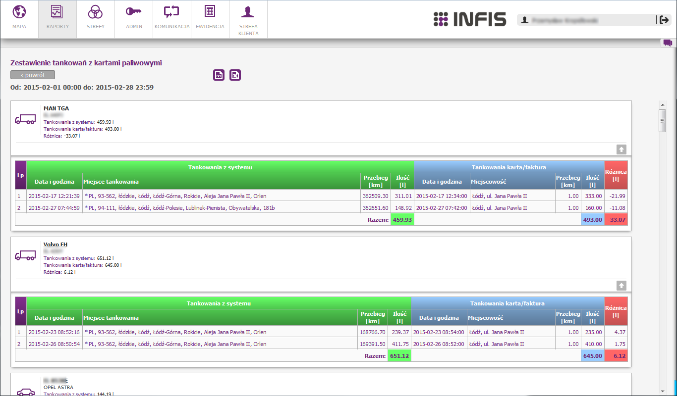The height and width of the screenshot is (396, 677).
Task: Click the vertical scrollbar thumb
Action: pyautogui.click(x=662, y=121)
